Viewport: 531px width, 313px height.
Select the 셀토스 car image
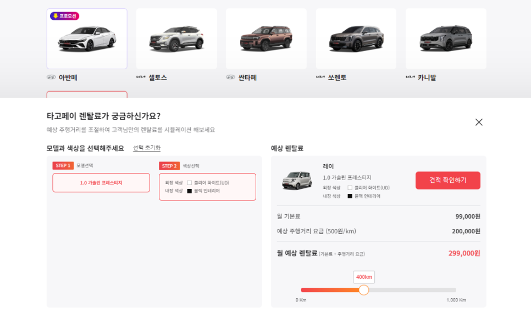(x=176, y=40)
